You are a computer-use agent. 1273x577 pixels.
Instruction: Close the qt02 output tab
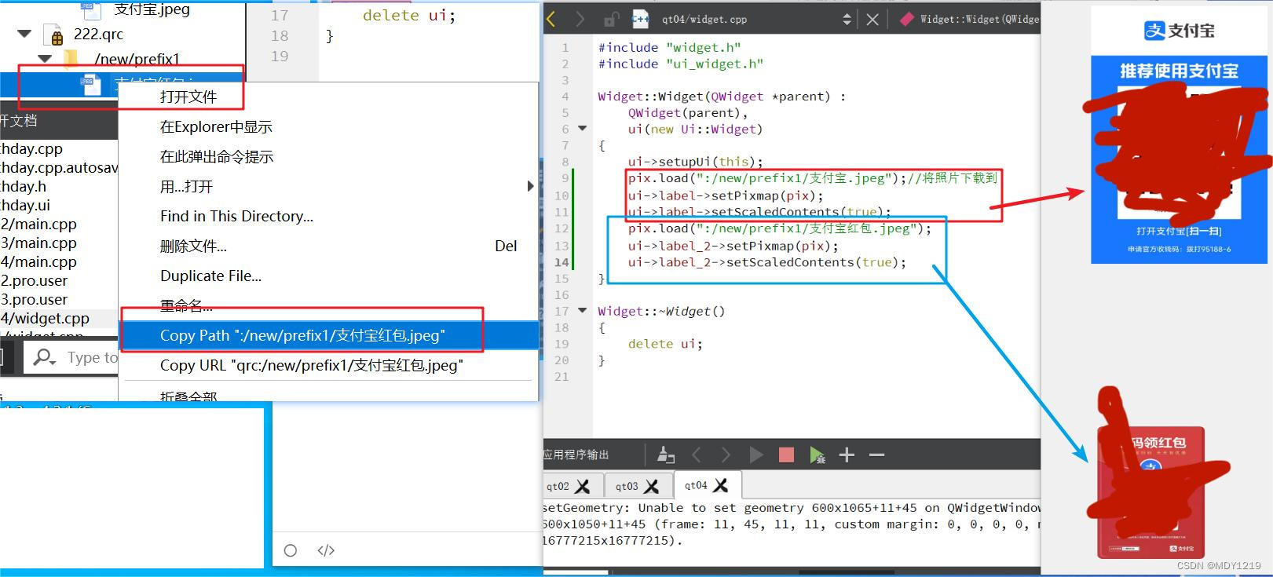pos(583,487)
